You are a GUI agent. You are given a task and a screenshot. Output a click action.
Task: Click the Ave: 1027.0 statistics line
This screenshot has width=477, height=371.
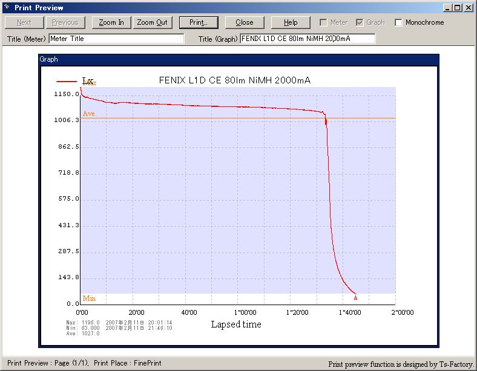coord(83,334)
